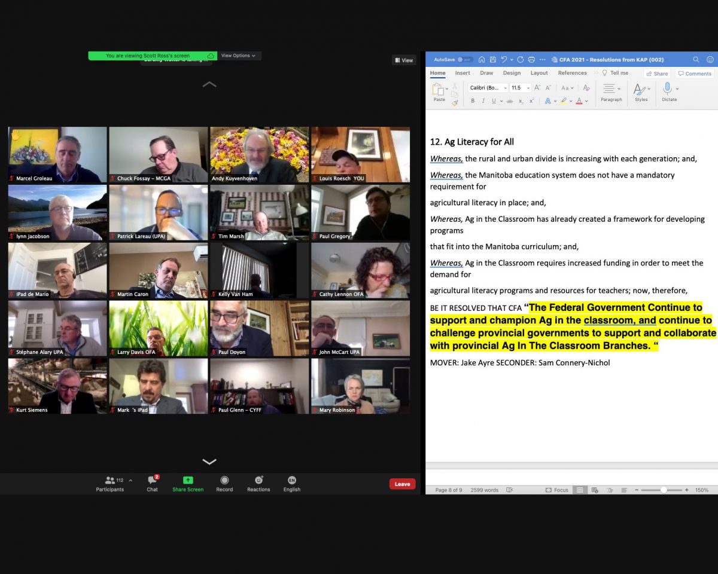Enable Focus mode from the status bar
The height and width of the screenshot is (574, 718).
[556, 490]
